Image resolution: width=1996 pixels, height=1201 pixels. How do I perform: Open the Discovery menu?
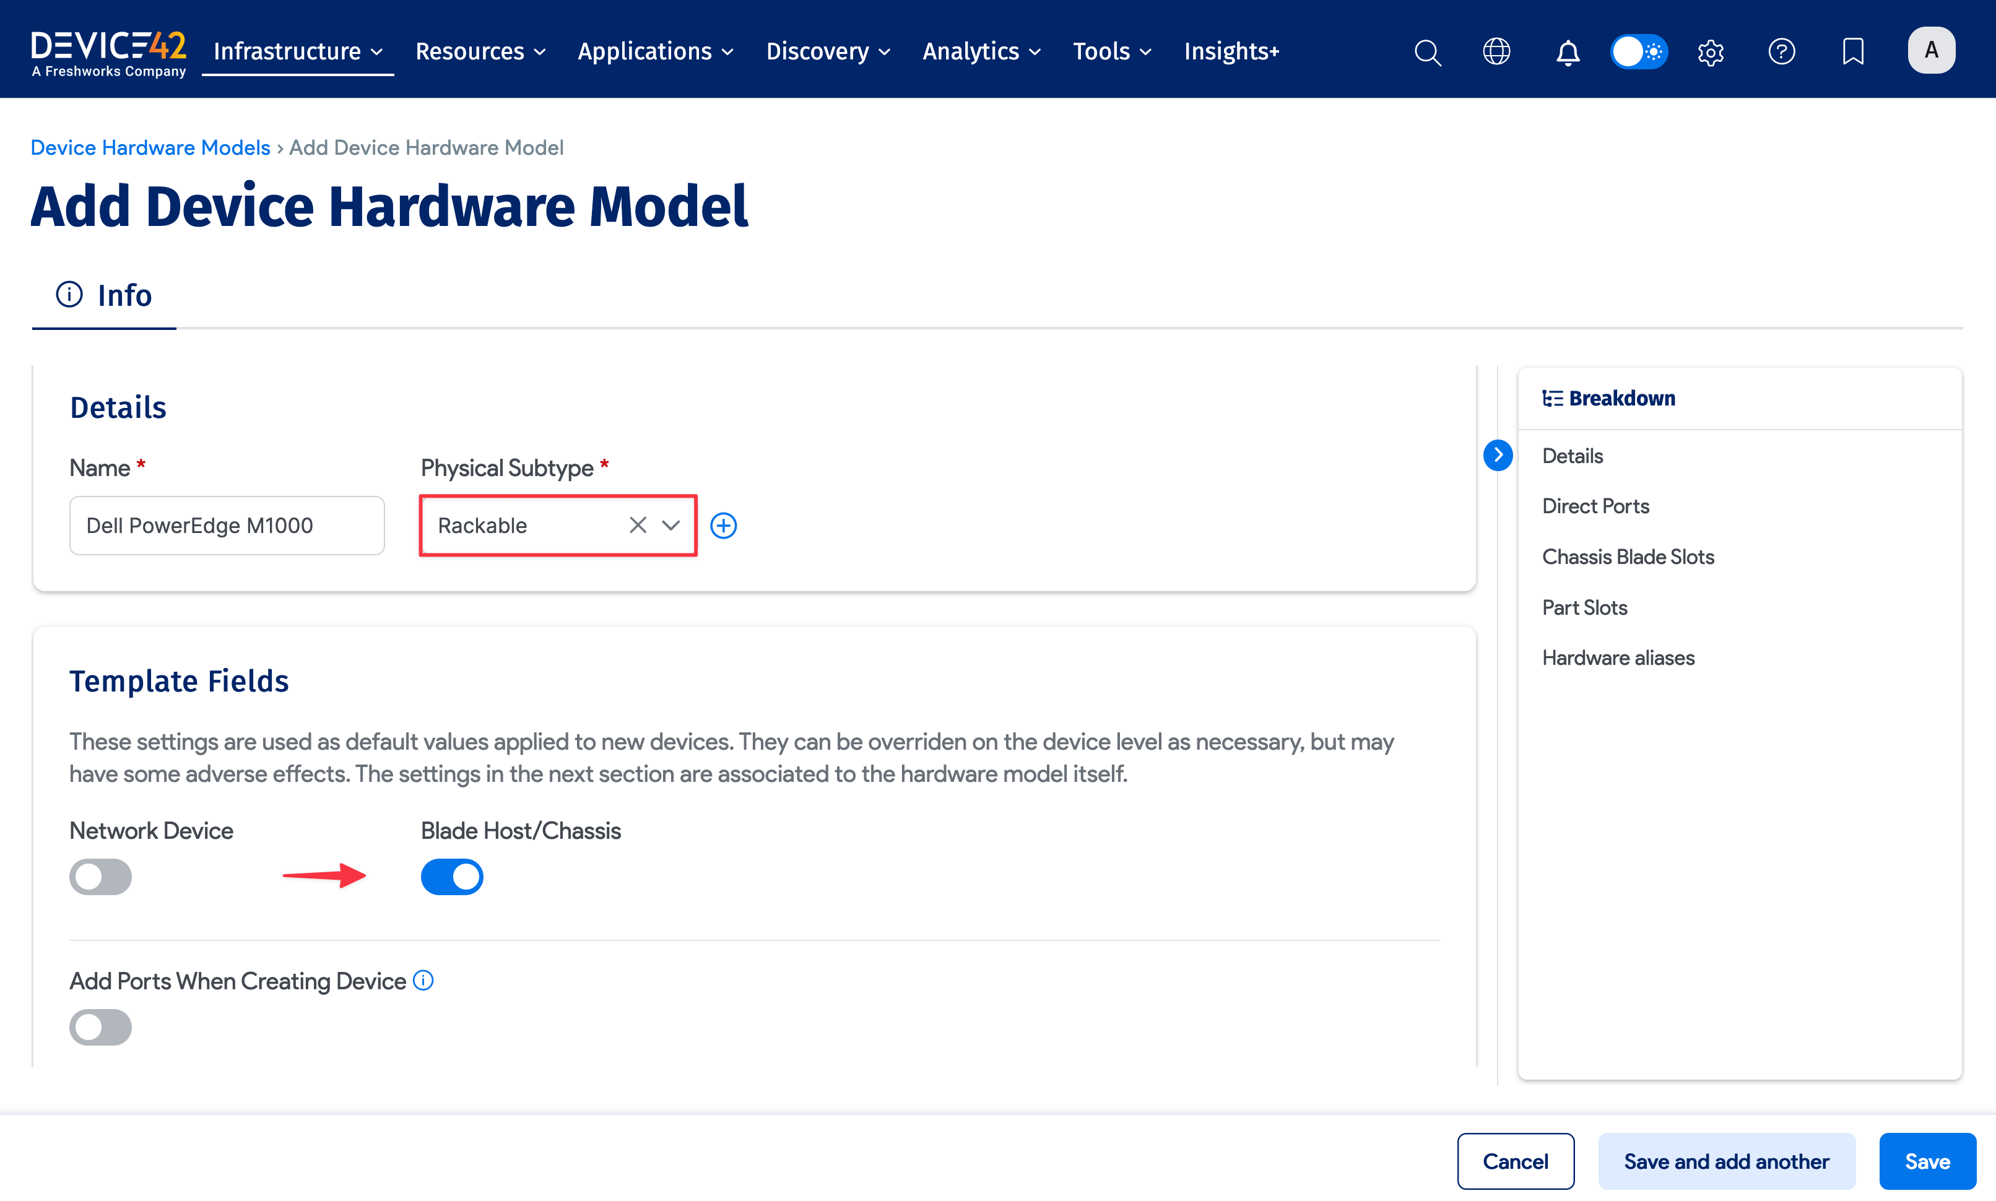click(827, 50)
